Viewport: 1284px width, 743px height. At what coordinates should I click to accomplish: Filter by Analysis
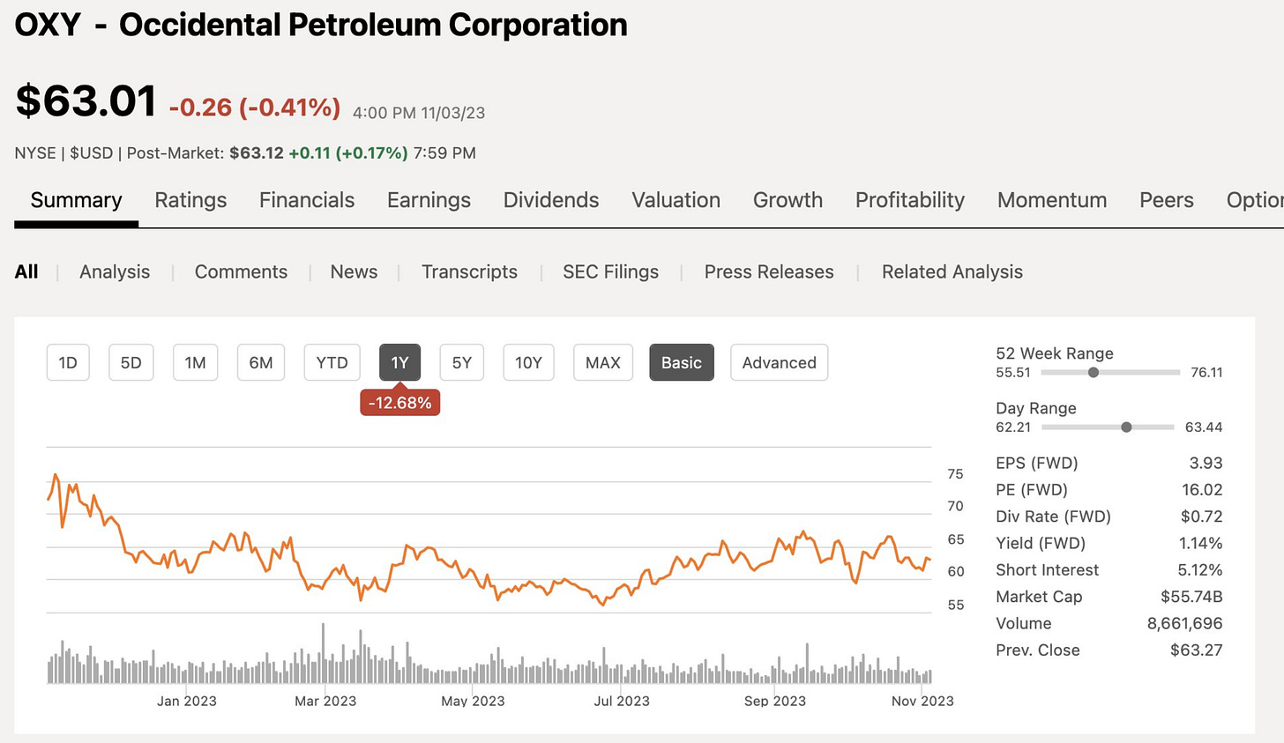pyautogui.click(x=115, y=271)
